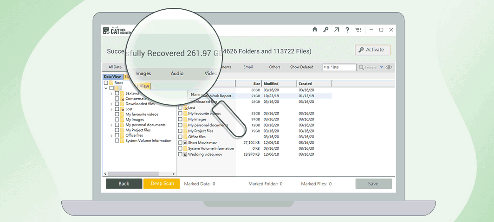Toggle the eye preview icon

point(389,67)
